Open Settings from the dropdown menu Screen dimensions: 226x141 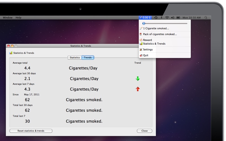pos(165,50)
